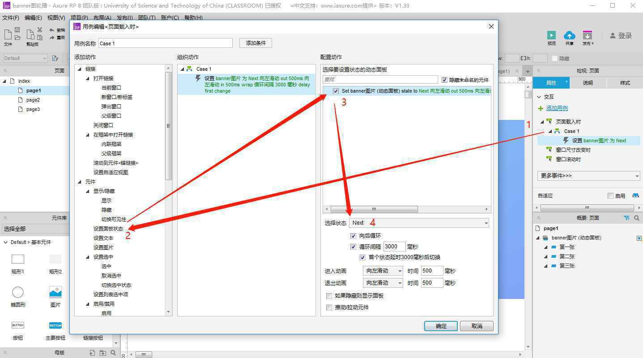The width and height of the screenshot is (643, 358).
Task: Open the 更多事件 dropdown
Action: 588,176
